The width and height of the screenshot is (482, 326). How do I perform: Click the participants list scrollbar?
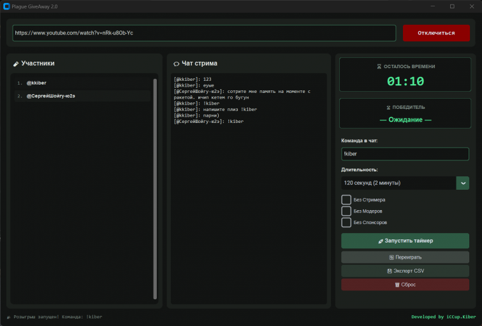(x=155, y=188)
